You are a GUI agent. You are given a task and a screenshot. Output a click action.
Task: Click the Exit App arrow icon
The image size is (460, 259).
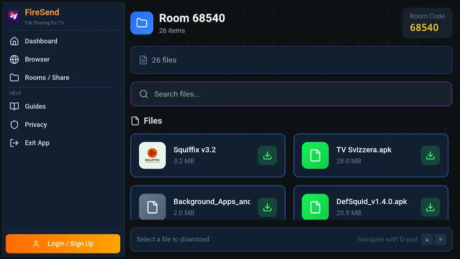pos(14,143)
